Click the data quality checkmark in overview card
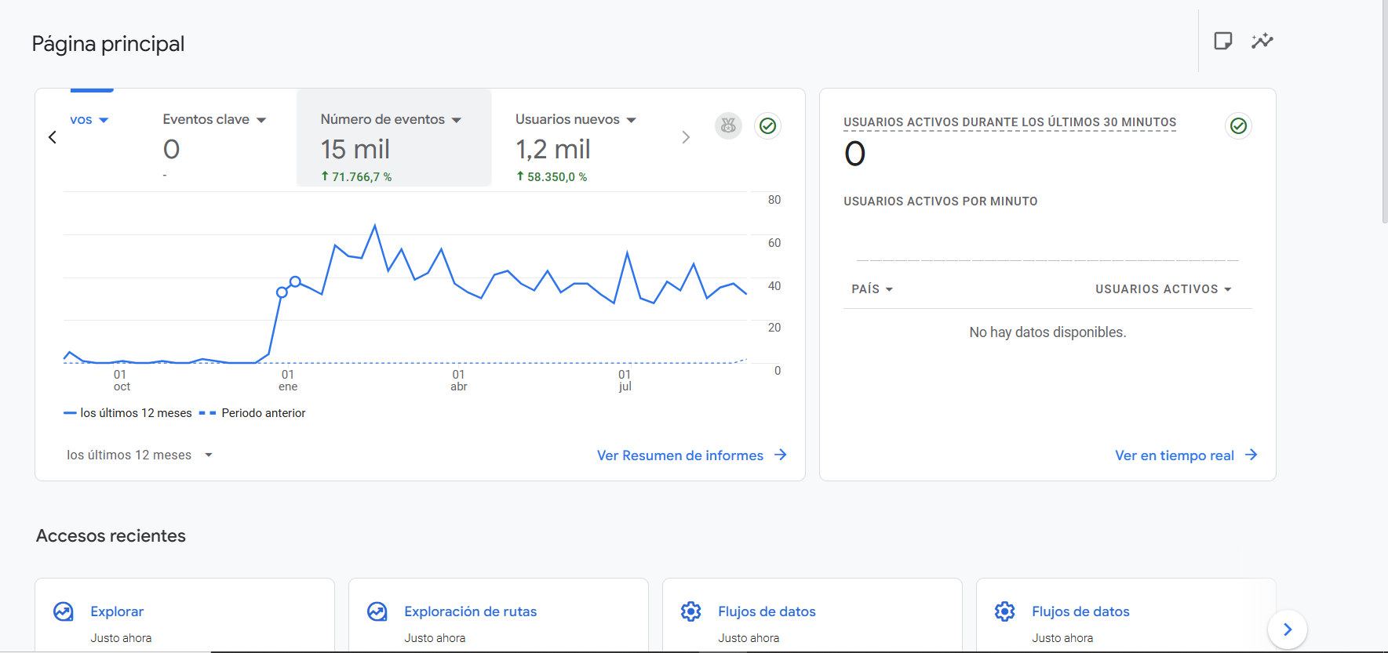Viewport: 1388px width, 653px height. coord(767,125)
